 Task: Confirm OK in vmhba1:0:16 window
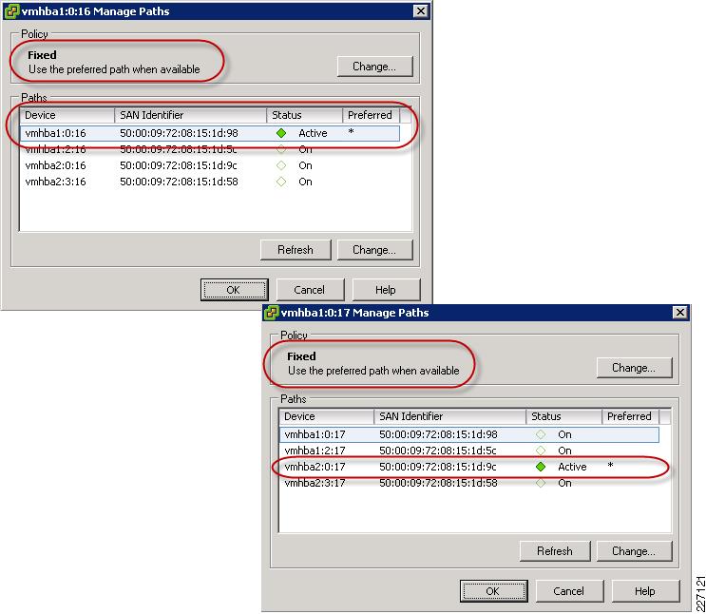click(234, 290)
